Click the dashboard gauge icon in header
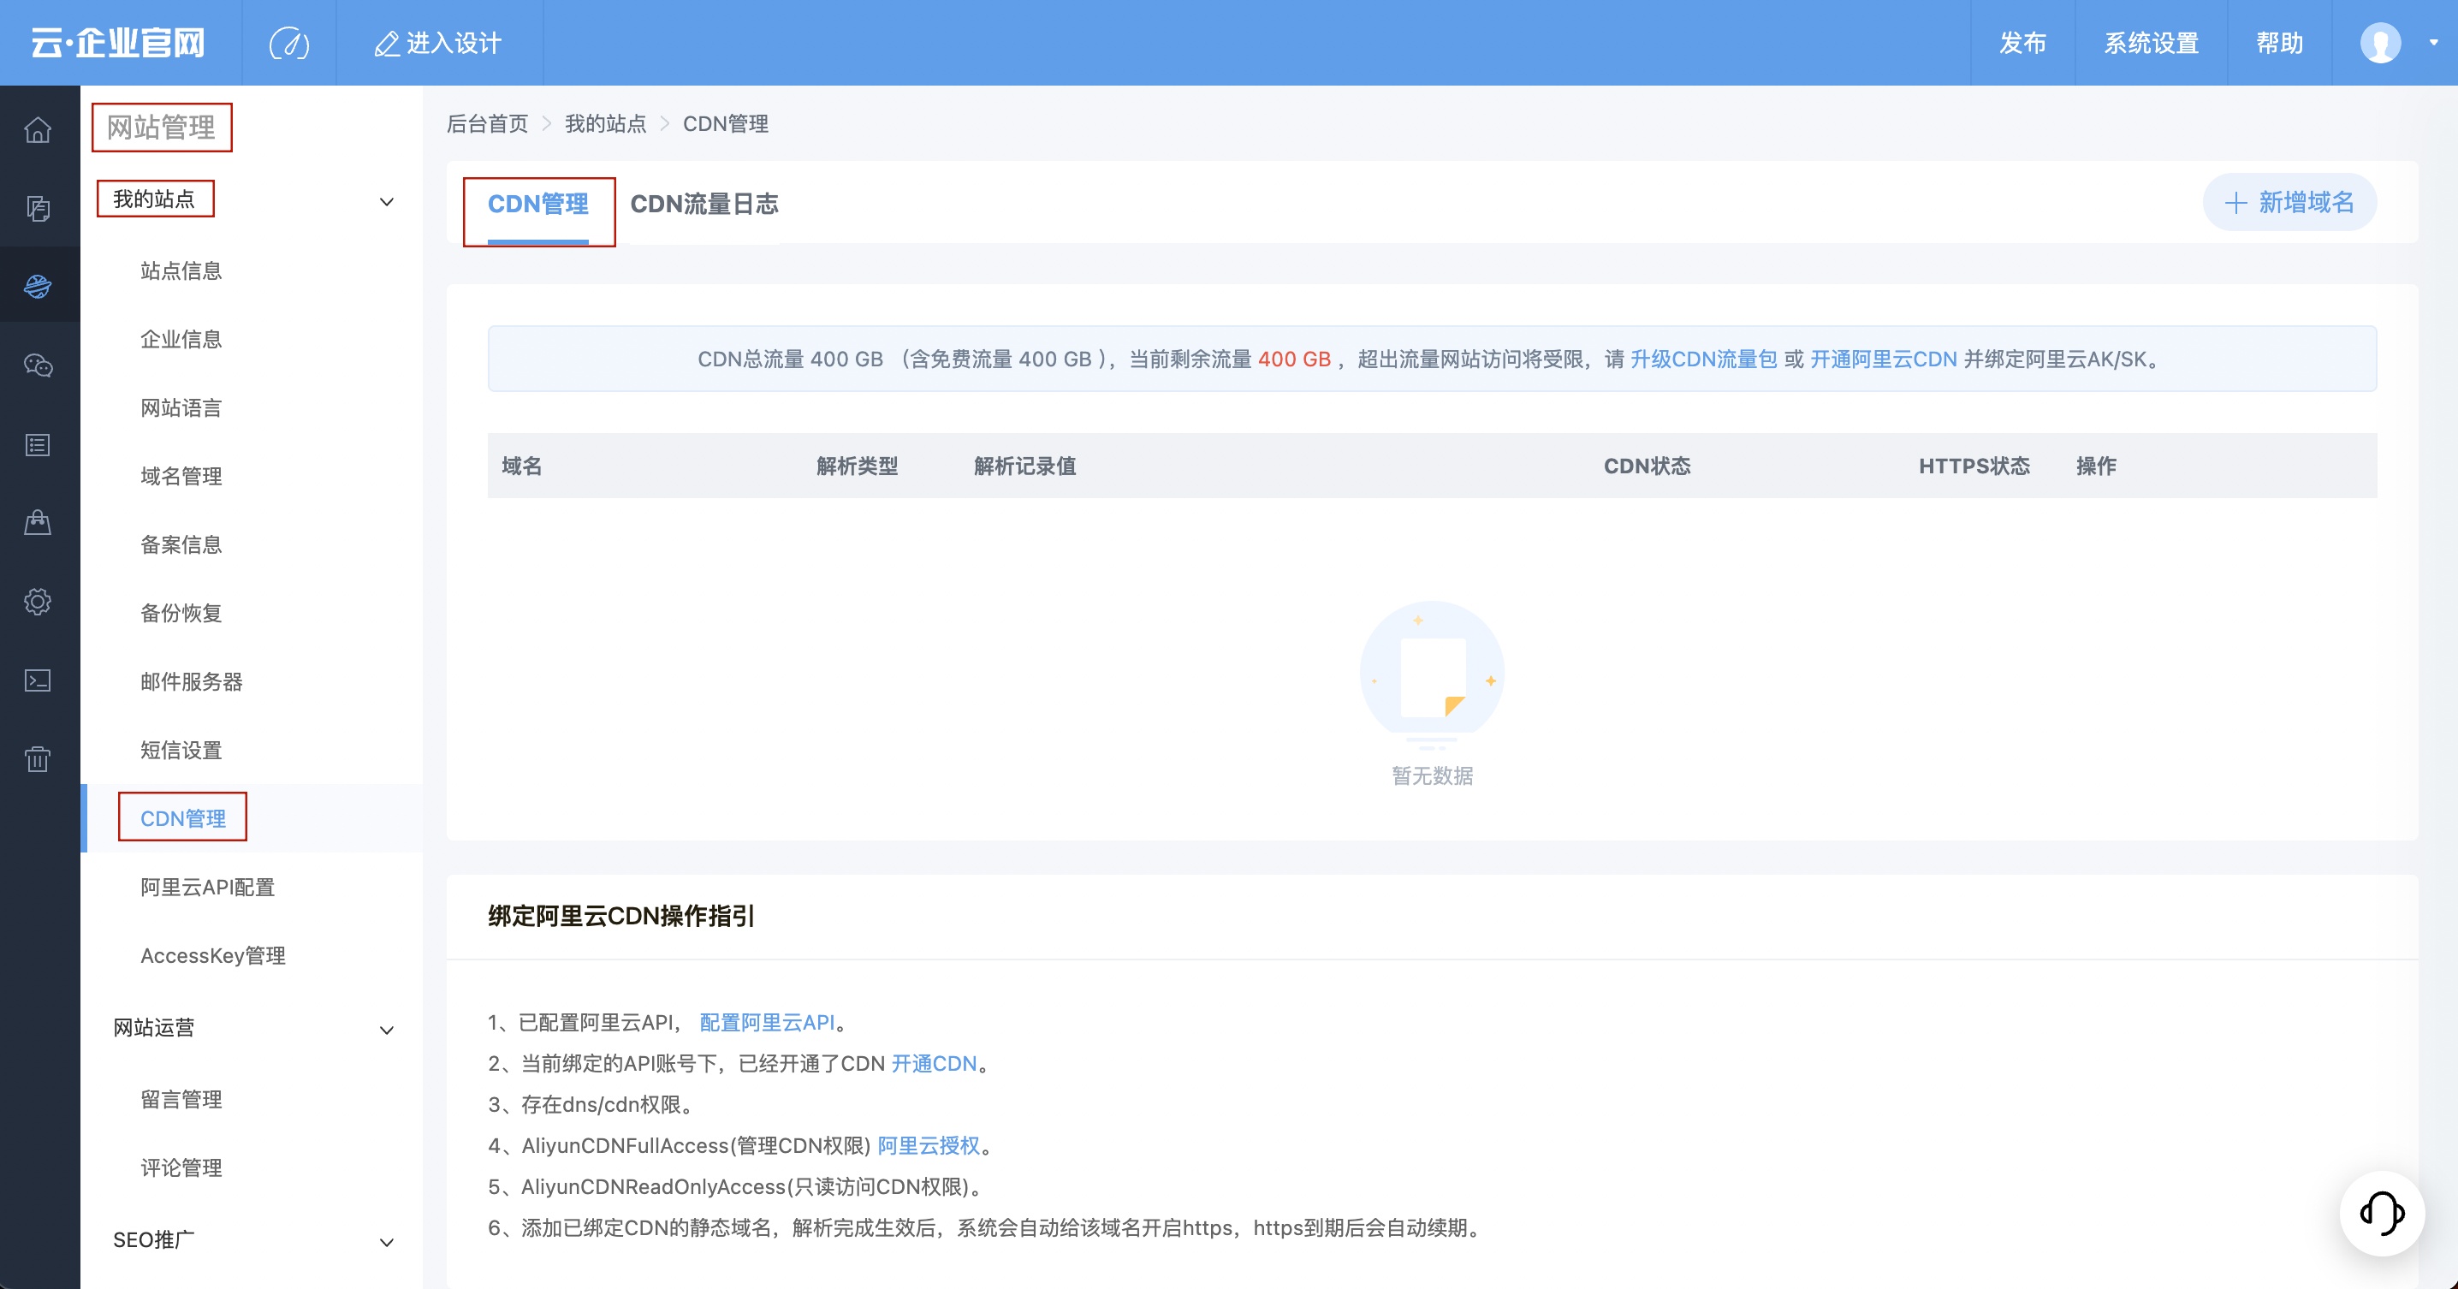 pyautogui.click(x=289, y=43)
